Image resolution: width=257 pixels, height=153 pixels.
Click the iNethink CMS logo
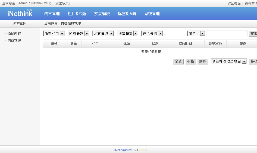[20, 13]
